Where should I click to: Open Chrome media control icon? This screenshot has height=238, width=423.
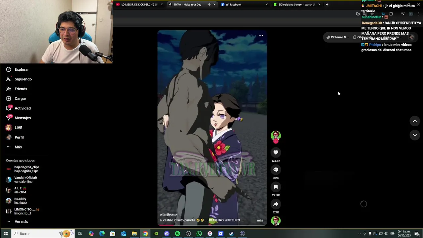pyautogui.click(x=403, y=14)
